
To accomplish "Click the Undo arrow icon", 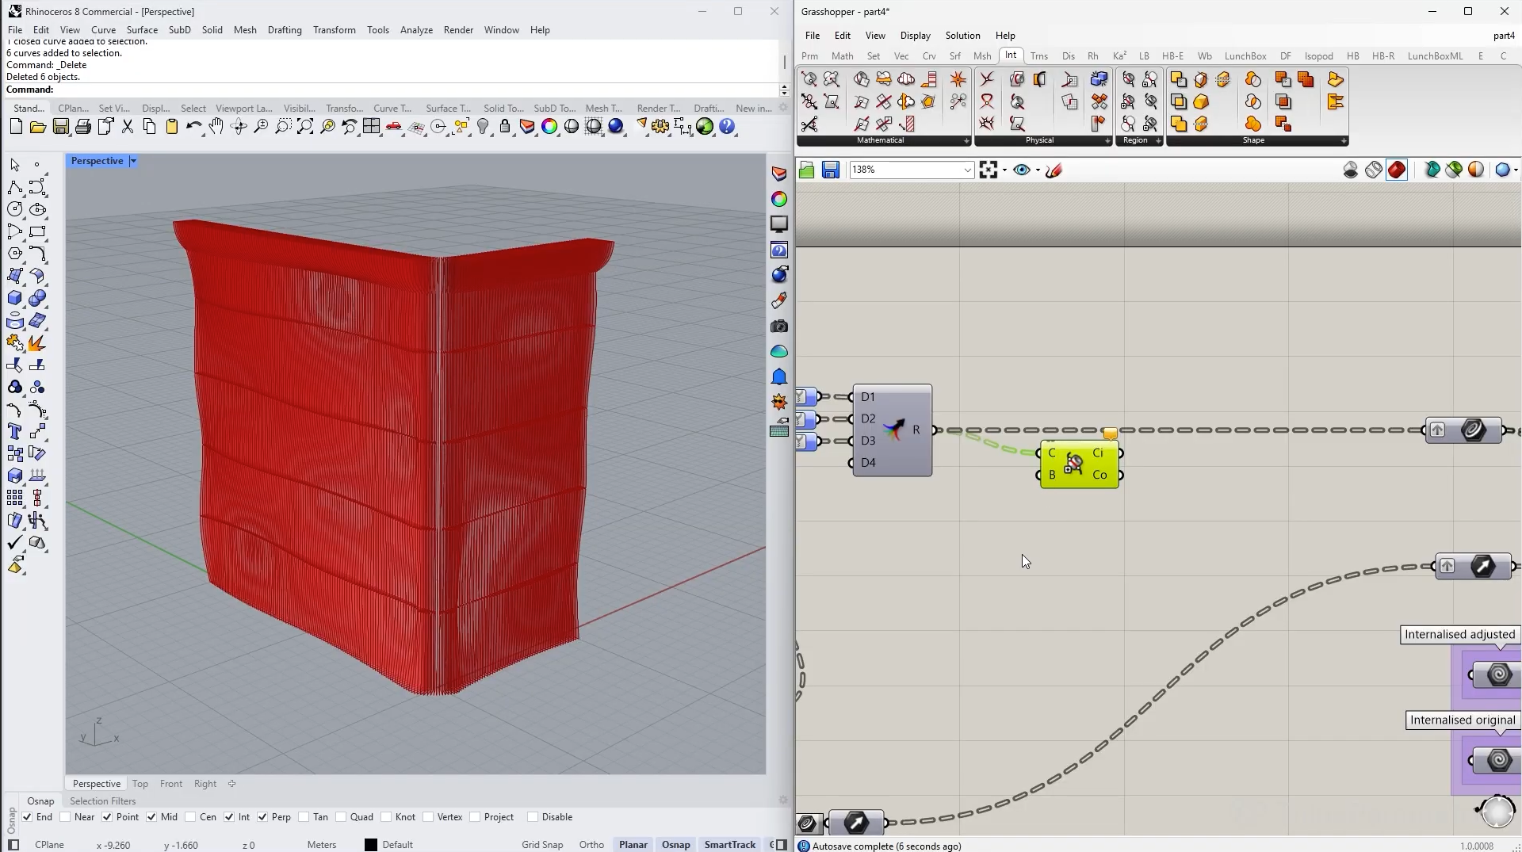I will [x=193, y=127].
